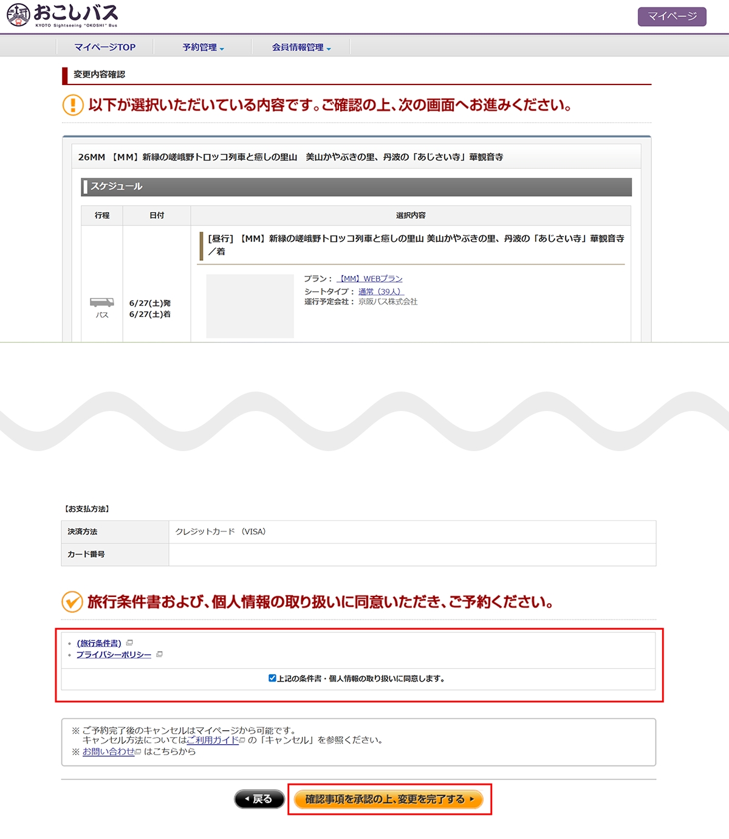Click external window icon beside 旅行条件書
Screen dimensions: 729x839
point(129,643)
